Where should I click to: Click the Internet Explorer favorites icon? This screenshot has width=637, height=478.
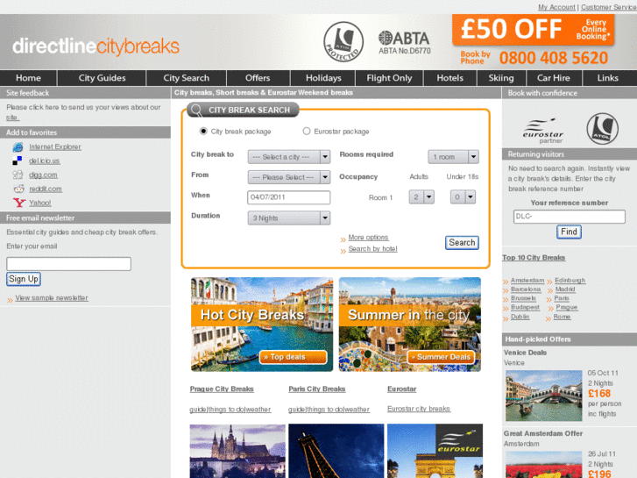18,146
